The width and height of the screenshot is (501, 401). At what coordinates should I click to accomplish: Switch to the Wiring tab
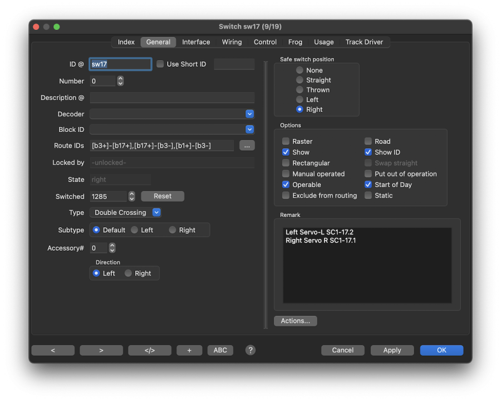click(232, 42)
